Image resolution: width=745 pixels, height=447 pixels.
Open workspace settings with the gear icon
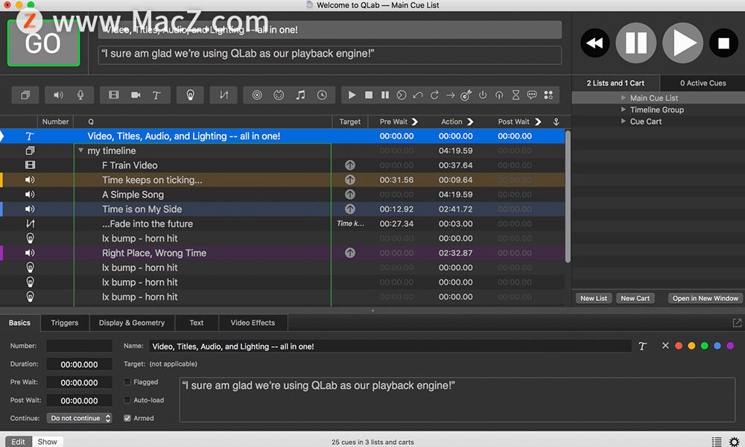click(x=734, y=441)
